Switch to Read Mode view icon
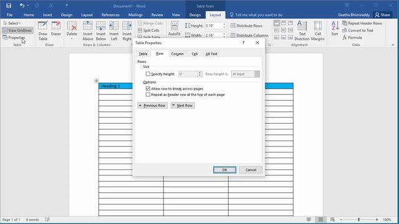This screenshot has height=224, width=399. [x=309, y=220]
